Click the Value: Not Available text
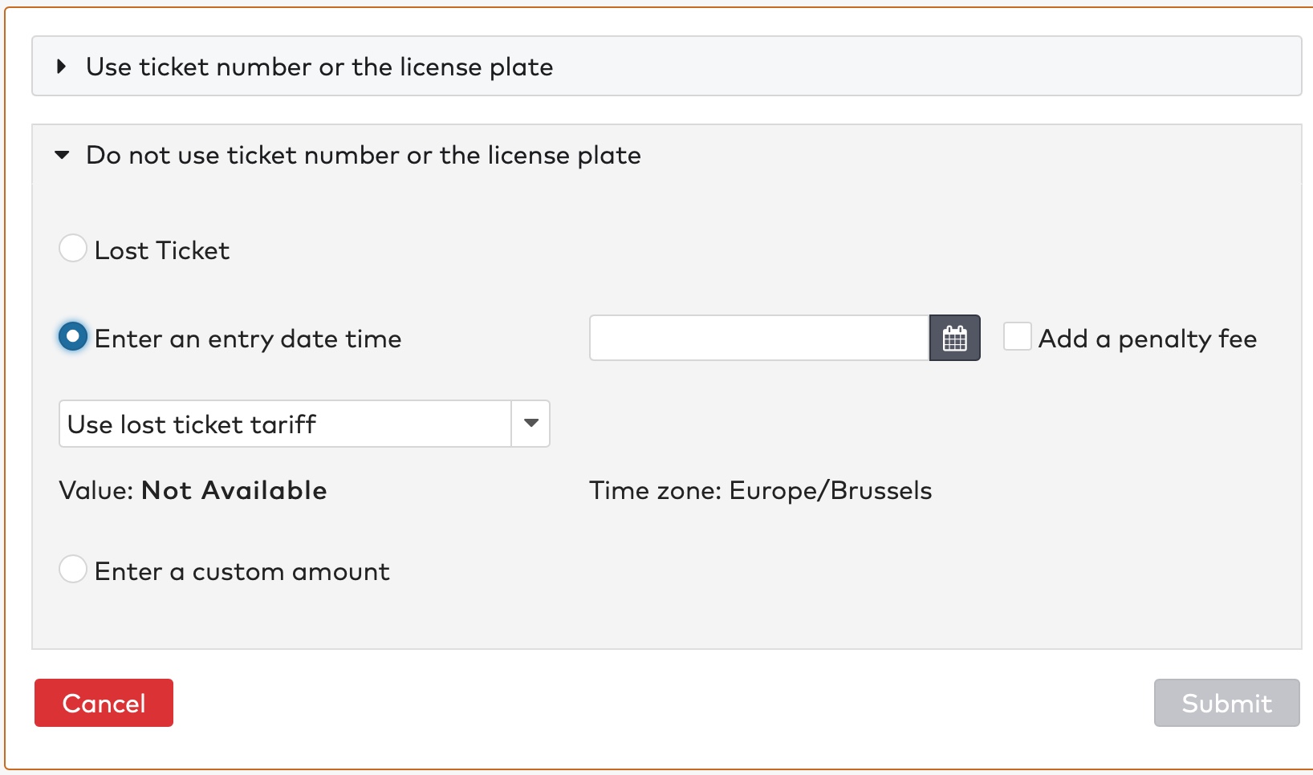 coord(193,490)
